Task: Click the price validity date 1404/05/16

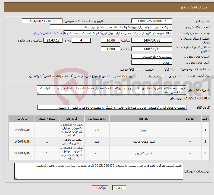Action: pyautogui.click(x=152, y=49)
